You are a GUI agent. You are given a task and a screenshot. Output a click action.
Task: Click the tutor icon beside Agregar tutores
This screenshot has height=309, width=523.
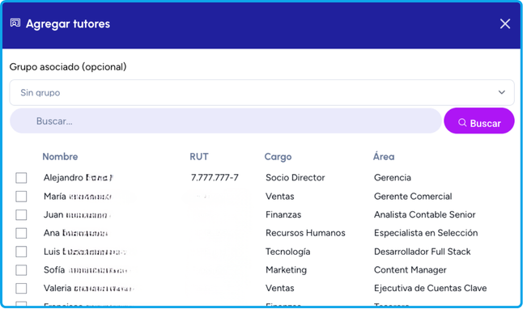click(x=15, y=23)
